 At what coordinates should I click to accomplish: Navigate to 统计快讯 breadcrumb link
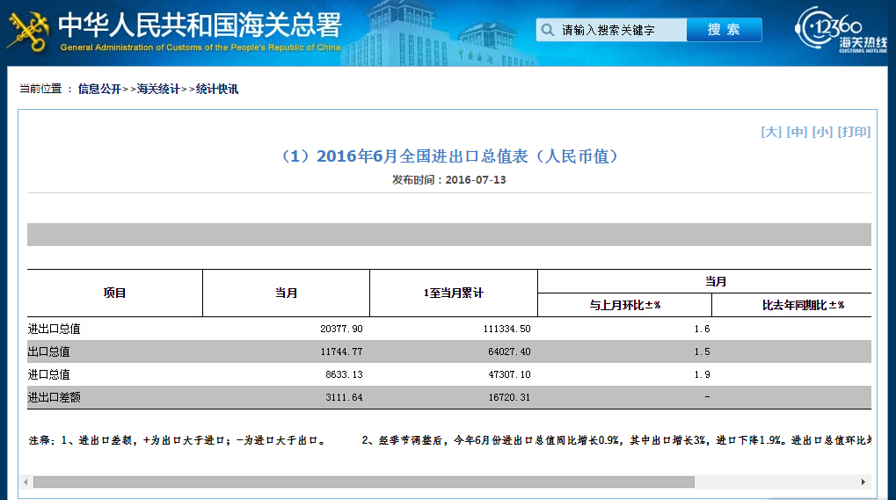click(217, 89)
